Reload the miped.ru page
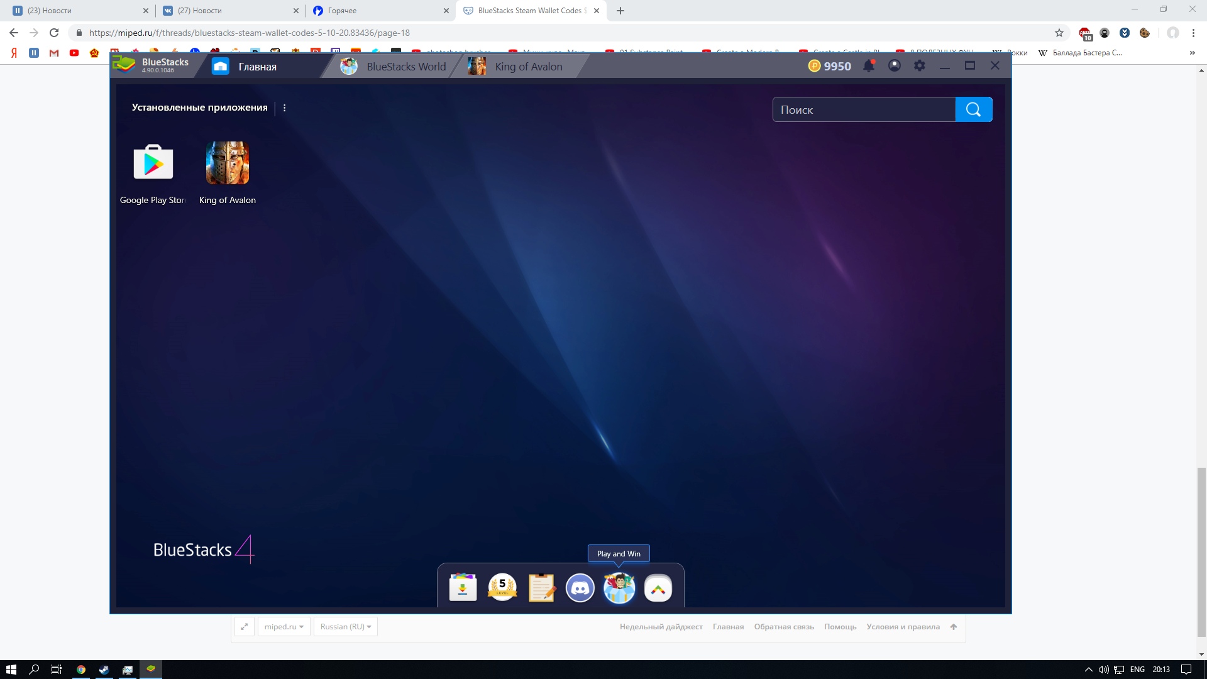The image size is (1207, 679). click(x=54, y=33)
